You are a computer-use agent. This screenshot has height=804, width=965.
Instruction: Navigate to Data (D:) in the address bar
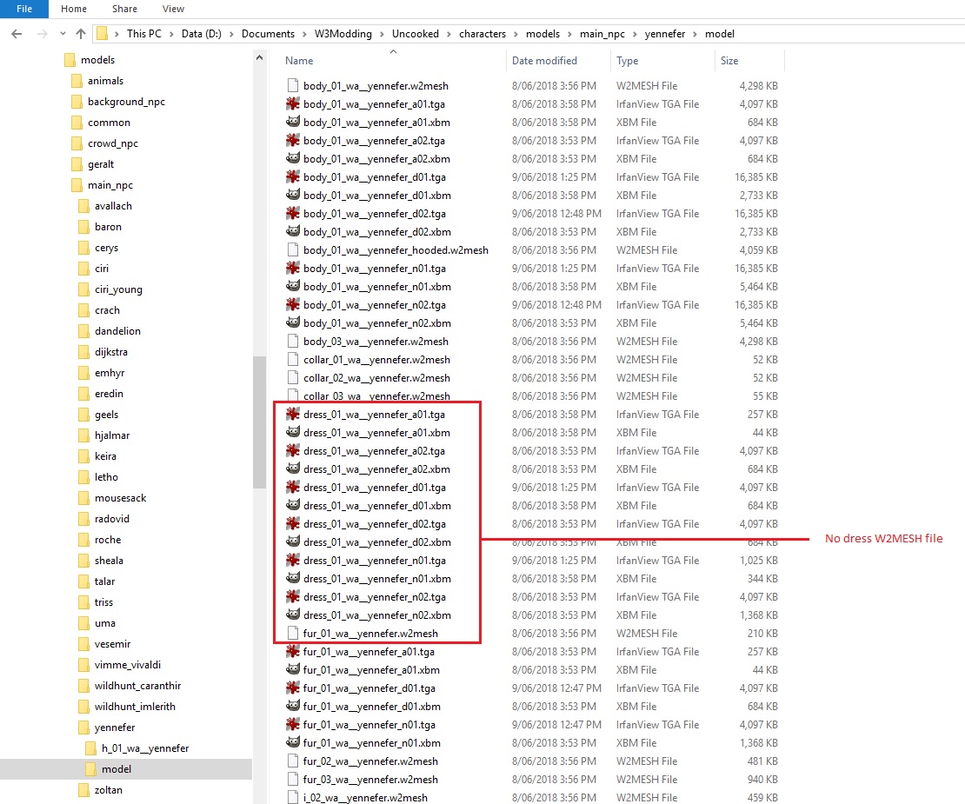(201, 34)
